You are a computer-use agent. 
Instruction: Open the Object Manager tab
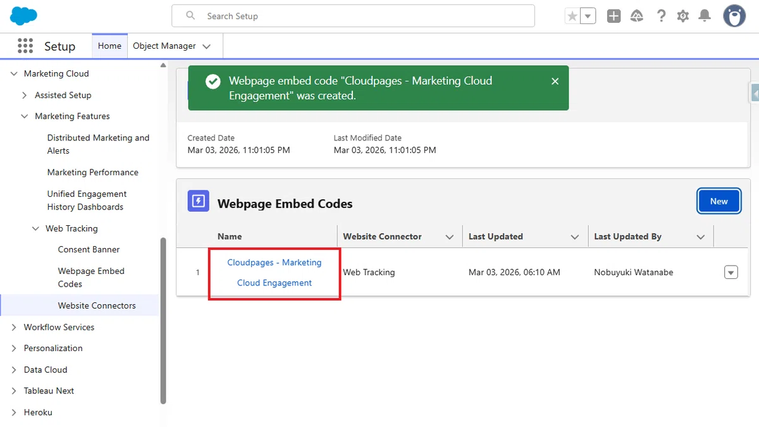(x=164, y=46)
